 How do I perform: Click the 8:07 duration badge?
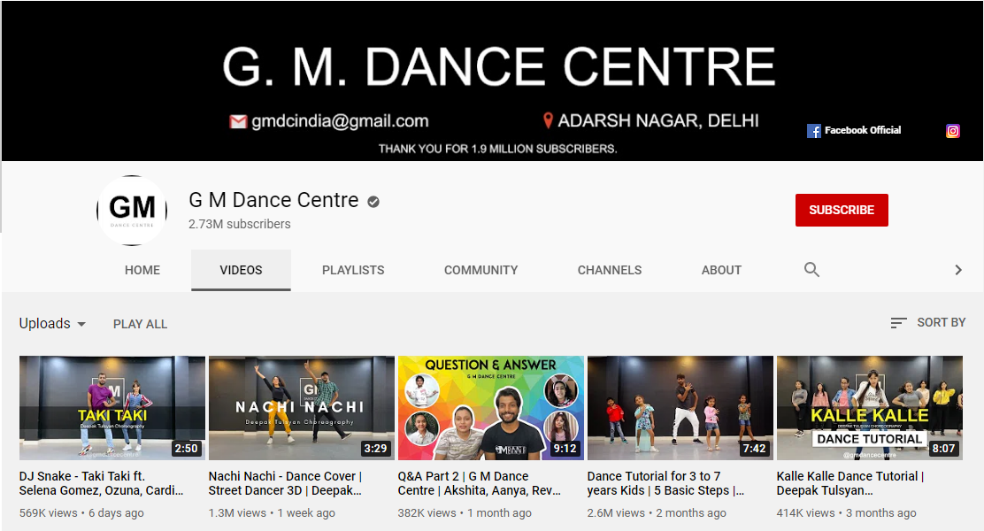[x=943, y=448]
